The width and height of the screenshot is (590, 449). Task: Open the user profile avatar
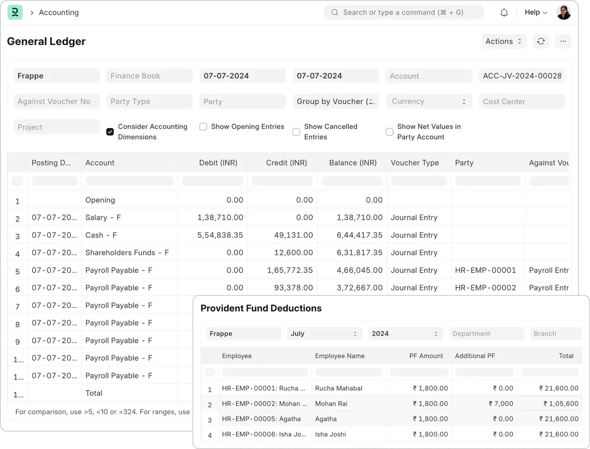tap(564, 13)
